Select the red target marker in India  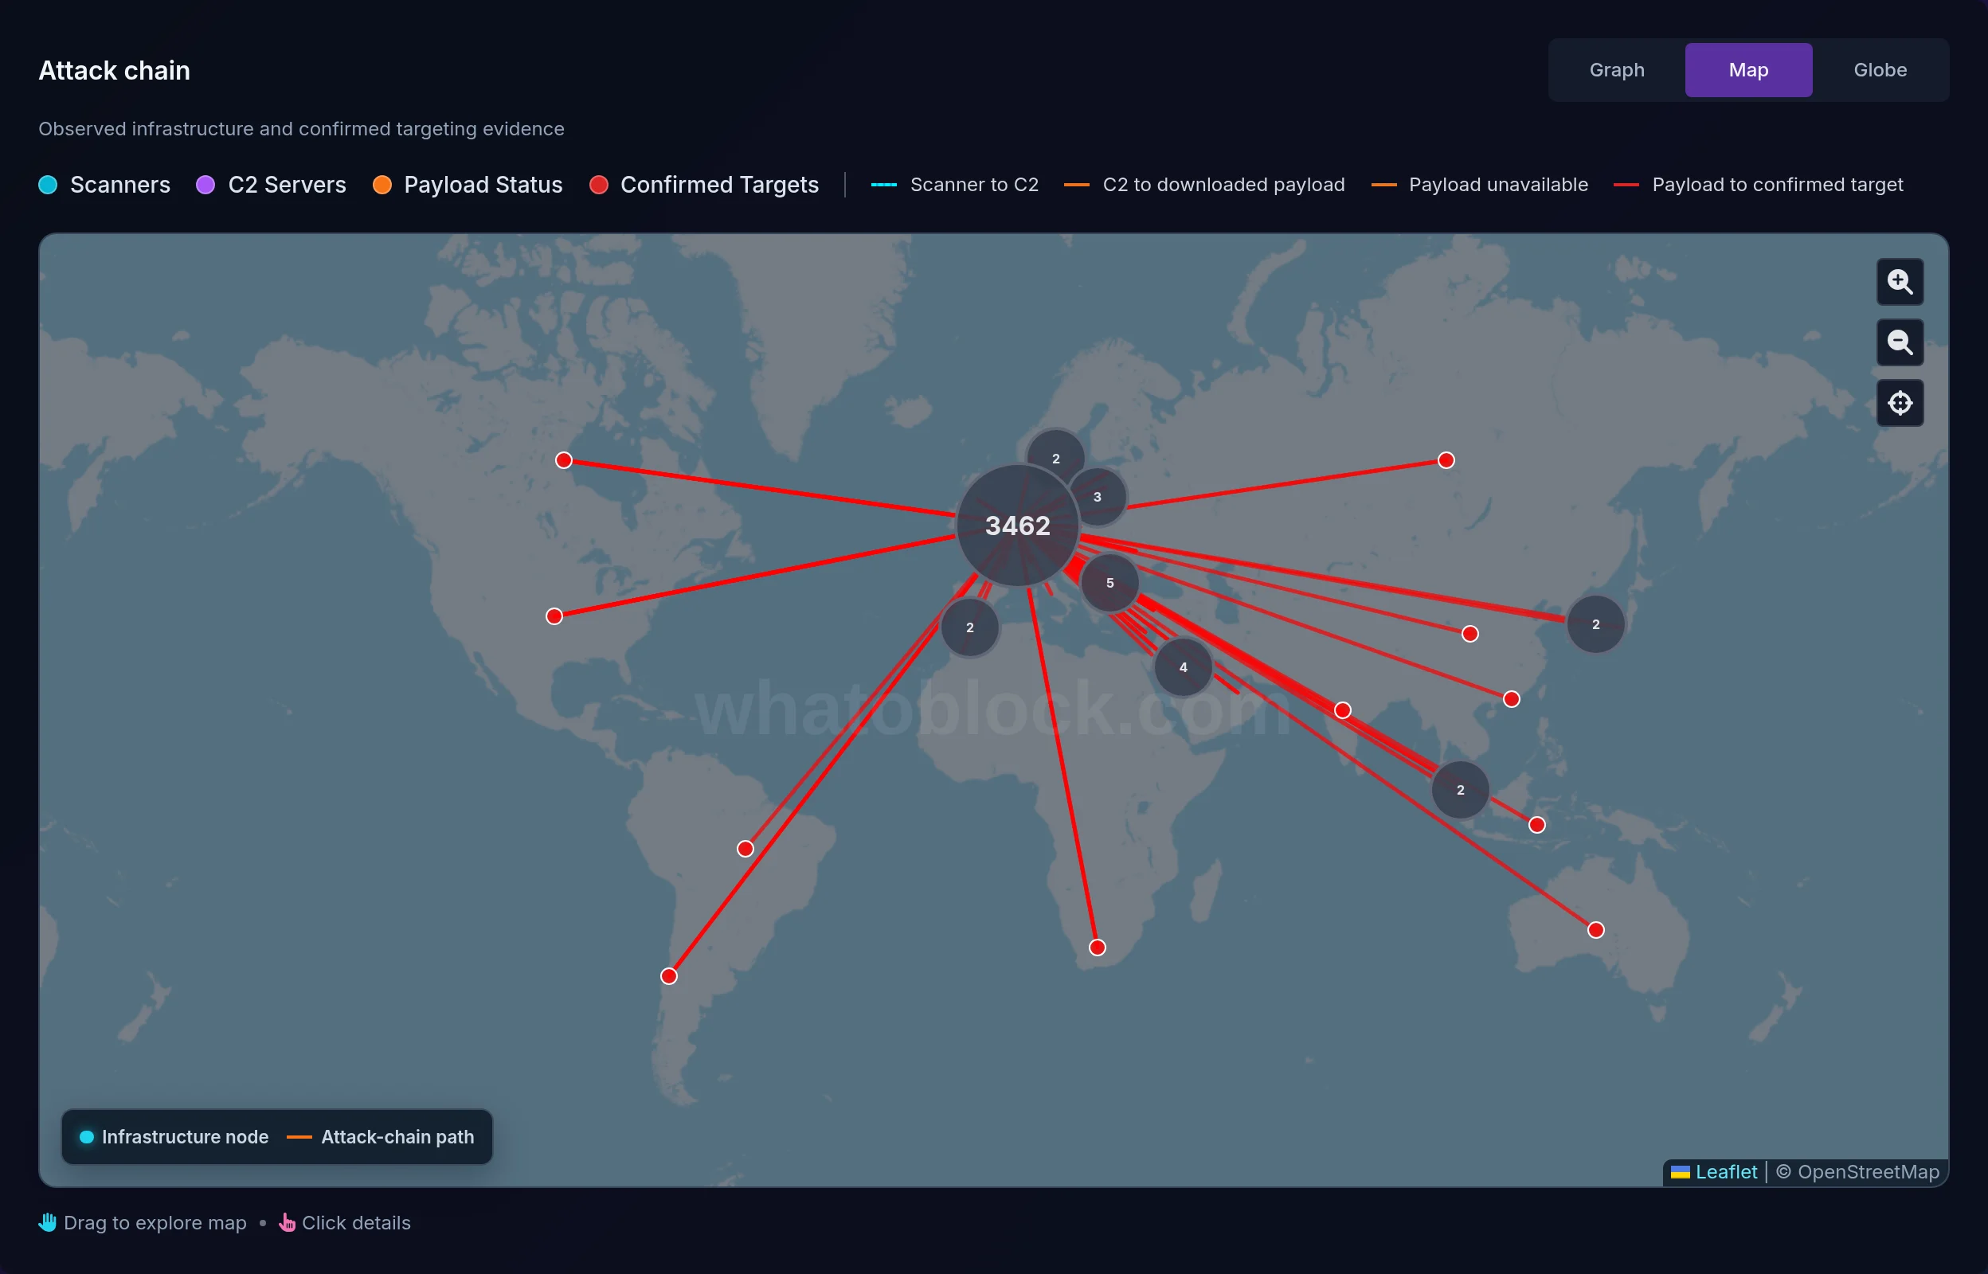pyautogui.click(x=1343, y=710)
